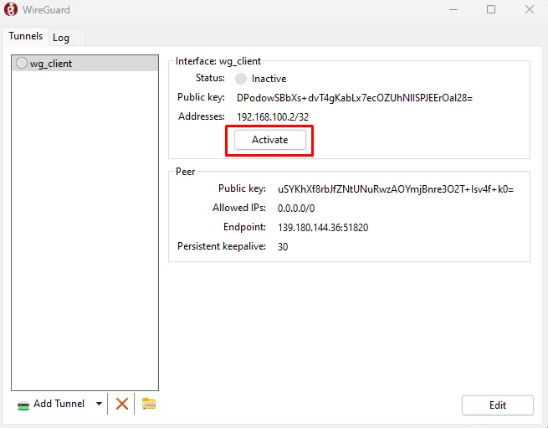
Task: Click the peer public key value
Action: pyautogui.click(x=396, y=189)
